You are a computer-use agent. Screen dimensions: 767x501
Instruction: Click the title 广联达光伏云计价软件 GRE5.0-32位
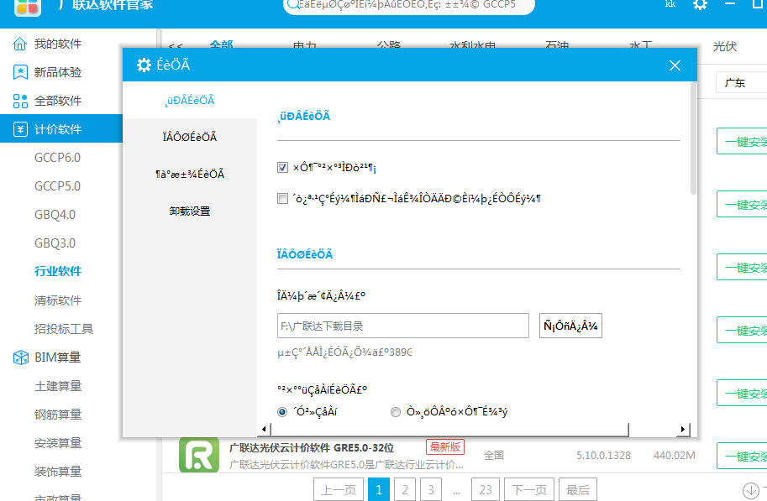[x=312, y=448]
